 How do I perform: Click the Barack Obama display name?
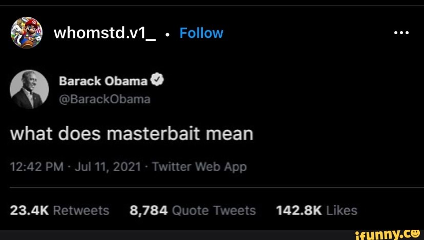tap(103, 81)
